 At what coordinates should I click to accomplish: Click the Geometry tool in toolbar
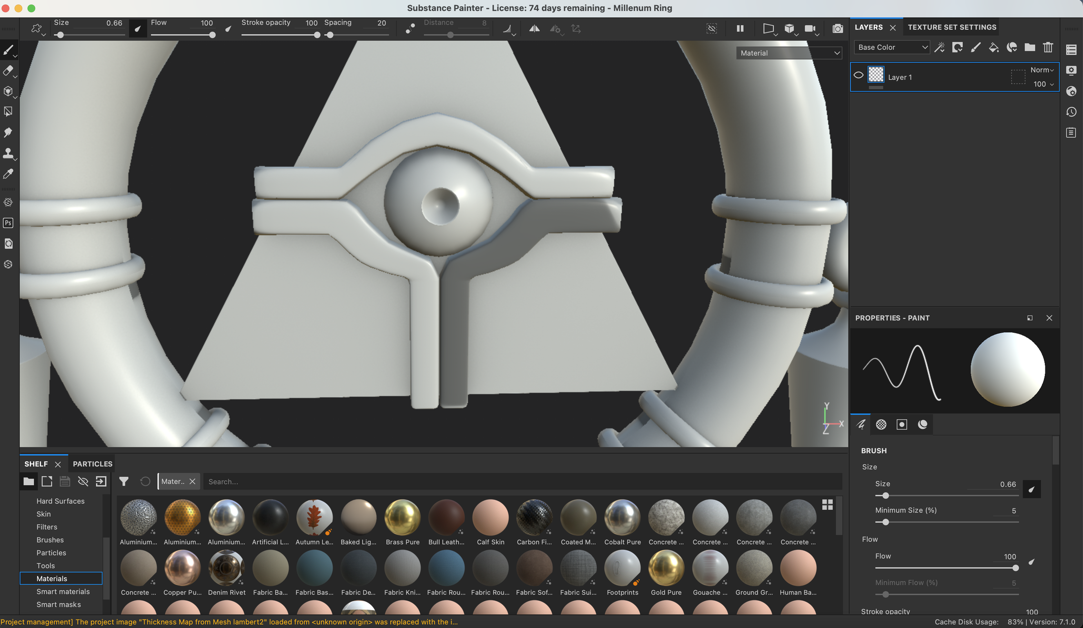coord(9,91)
